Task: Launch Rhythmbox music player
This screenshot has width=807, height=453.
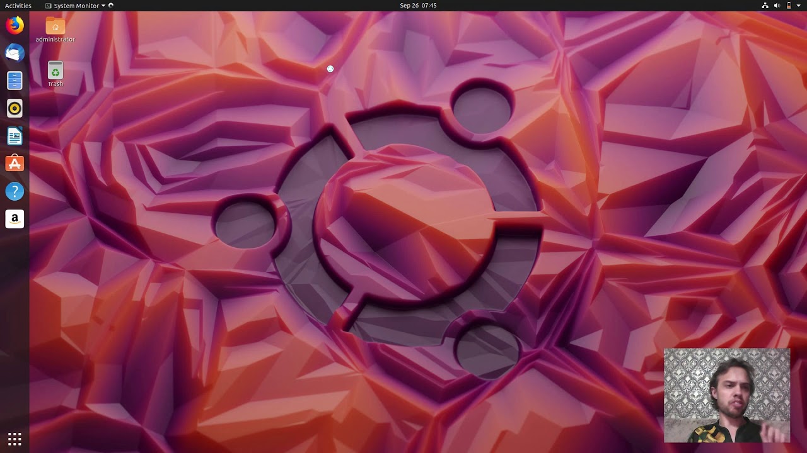Action: pos(15,108)
